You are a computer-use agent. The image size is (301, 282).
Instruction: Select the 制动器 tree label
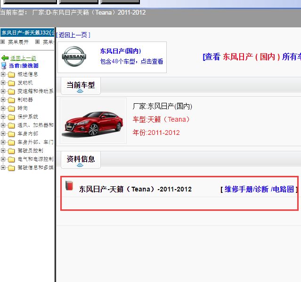tap(25, 100)
